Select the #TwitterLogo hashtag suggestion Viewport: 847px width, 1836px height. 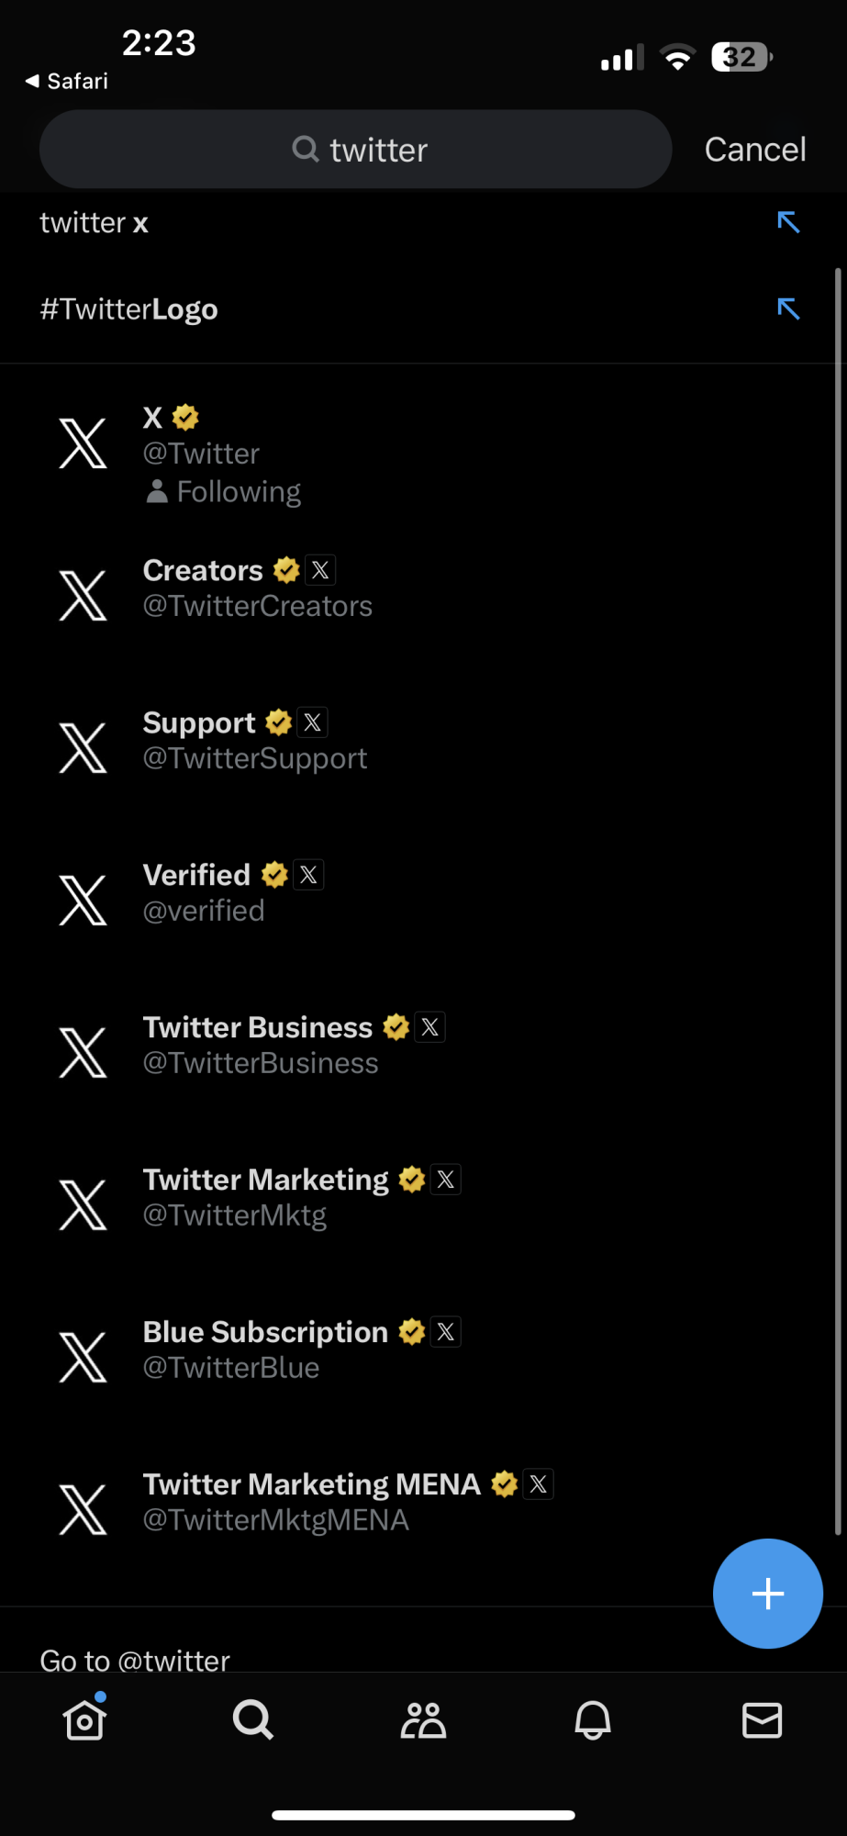pyautogui.click(x=423, y=309)
